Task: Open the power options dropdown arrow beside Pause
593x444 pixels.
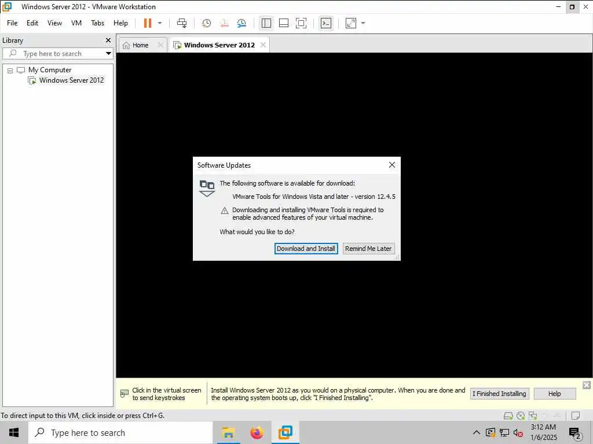Action: [160, 23]
